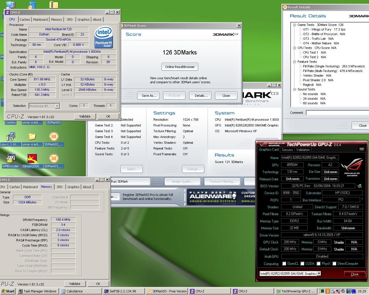Click Online ResultBrowser button
Image resolution: width=369 pixels, height=295 pixels.
tap(180, 67)
